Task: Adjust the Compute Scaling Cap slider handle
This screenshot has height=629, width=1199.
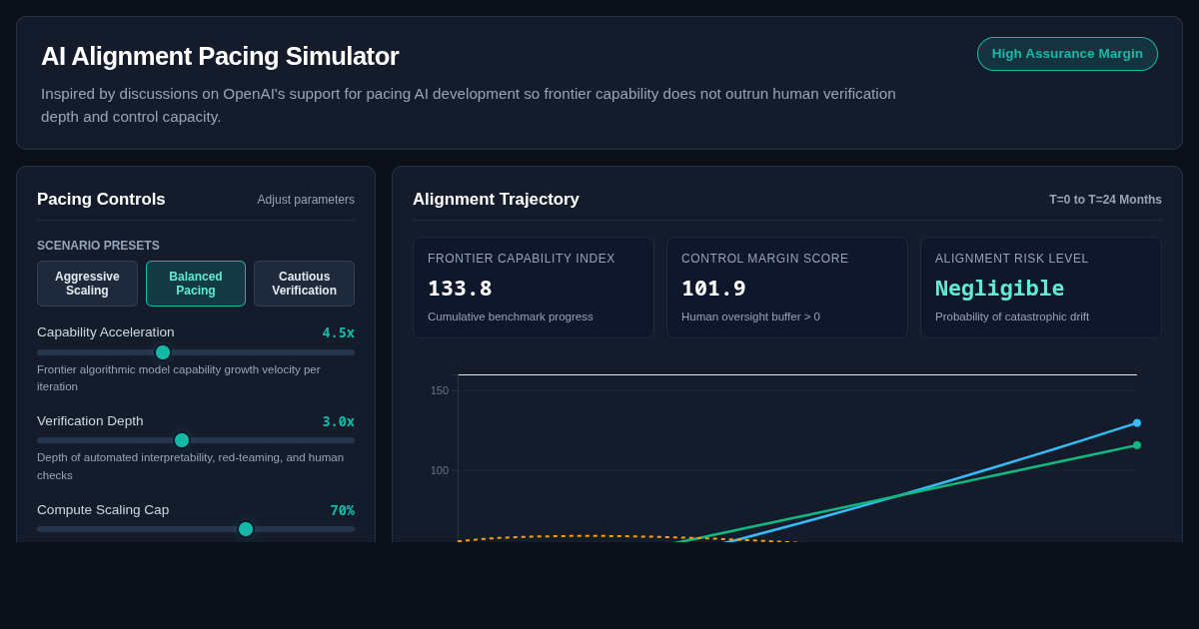Action: [x=246, y=529]
